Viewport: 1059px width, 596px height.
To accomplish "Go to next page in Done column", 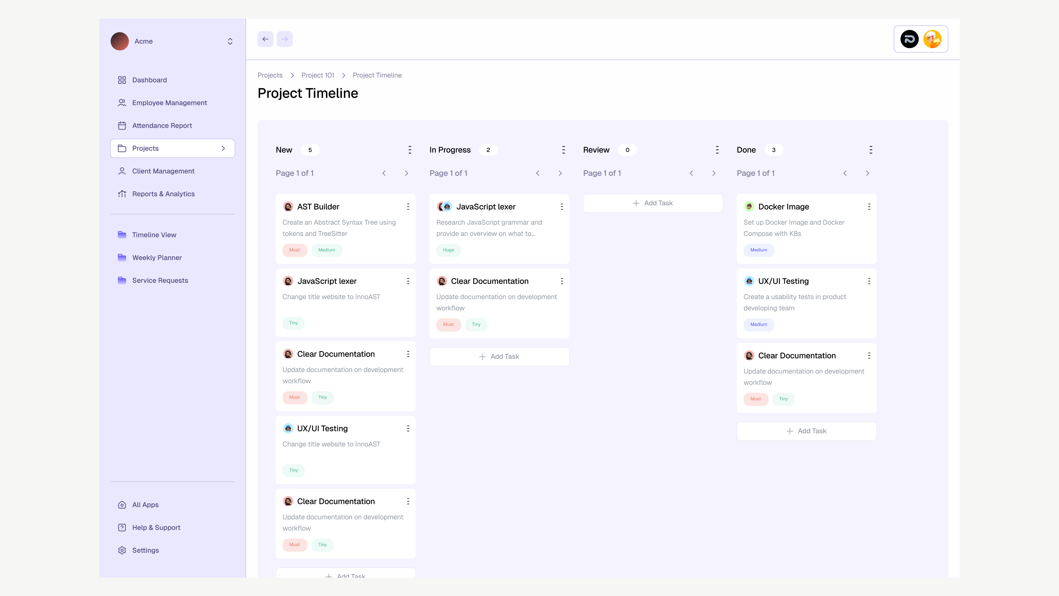I will [x=867, y=173].
